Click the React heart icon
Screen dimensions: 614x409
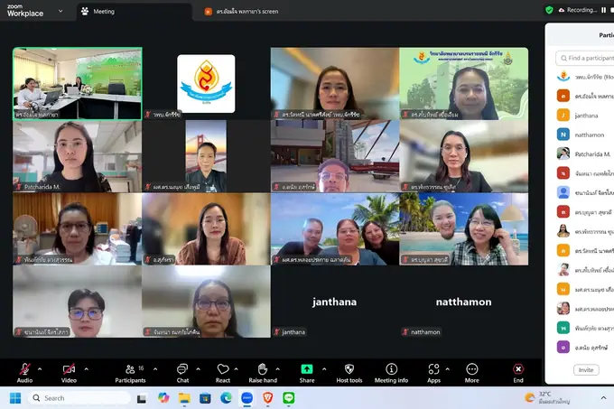pos(223,369)
